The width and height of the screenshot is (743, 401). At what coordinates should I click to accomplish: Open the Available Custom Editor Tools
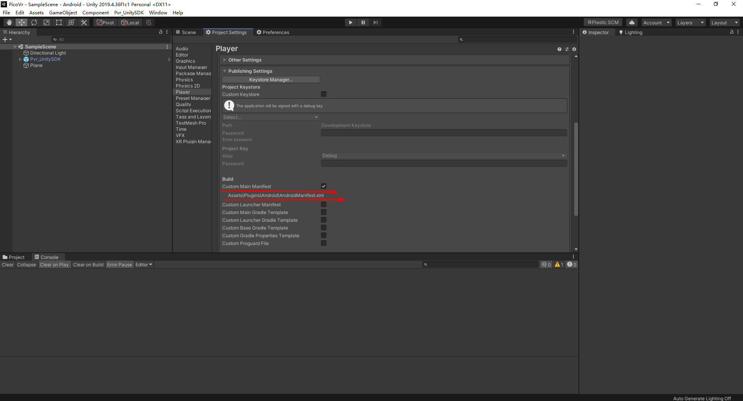point(84,22)
